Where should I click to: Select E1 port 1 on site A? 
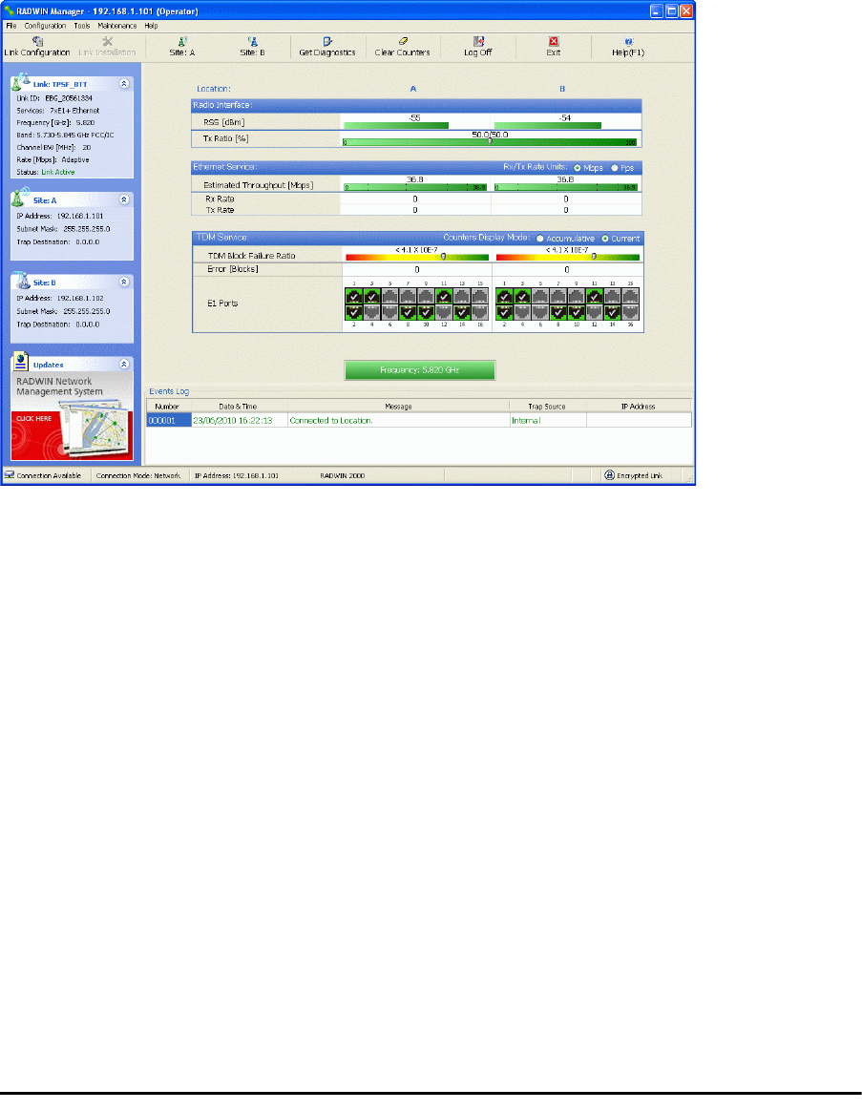click(x=353, y=296)
